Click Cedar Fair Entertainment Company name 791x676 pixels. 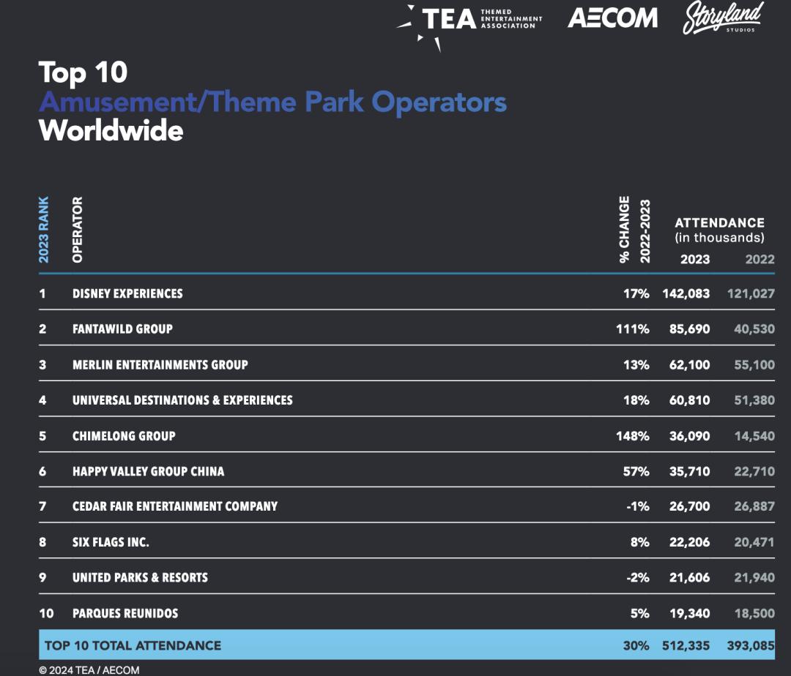point(175,506)
